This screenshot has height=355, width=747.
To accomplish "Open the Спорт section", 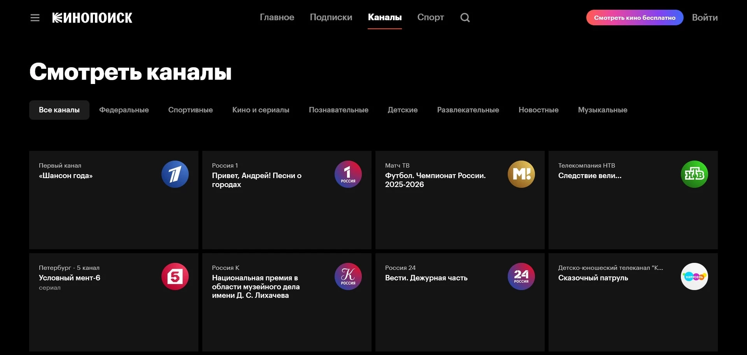I will [430, 17].
